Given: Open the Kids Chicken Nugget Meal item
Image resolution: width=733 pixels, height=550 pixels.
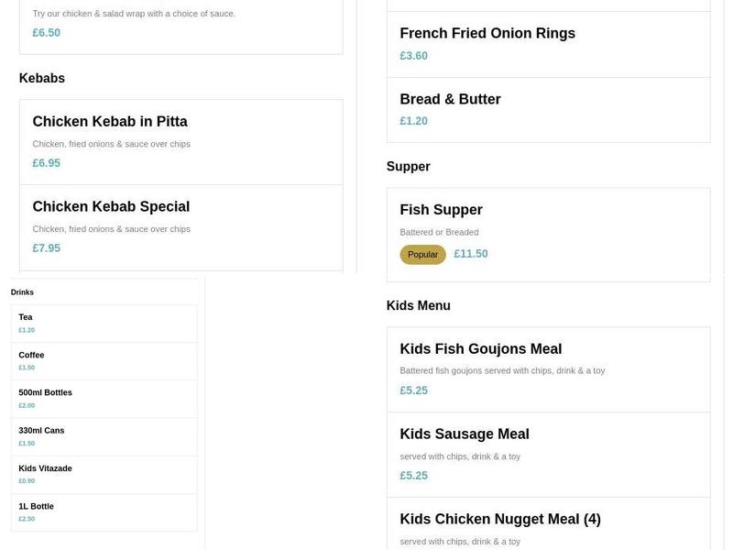Looking at the screenshot, I should 500,518.
